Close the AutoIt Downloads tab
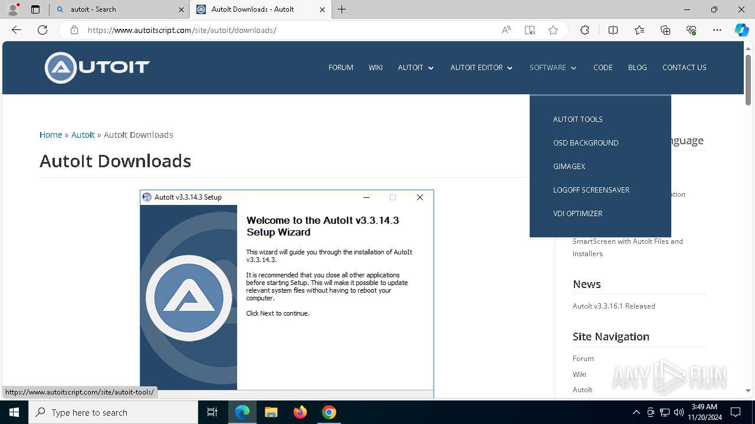755x424 pixels. (322, 9)
